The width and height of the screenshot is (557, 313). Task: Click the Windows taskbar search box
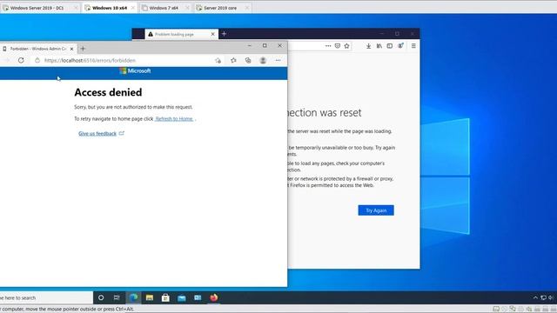pyautogui.click(x=46, y=297)
